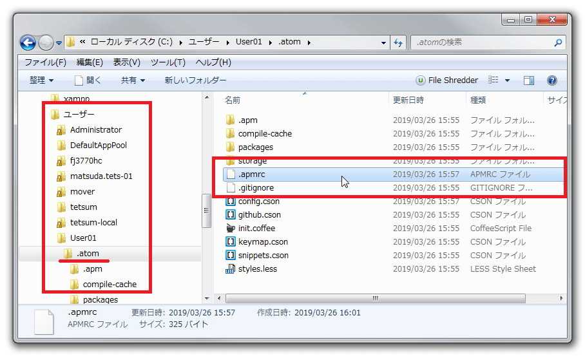Select the styles.less file icon
Viewport: 585px width, 356px height.
[231, 269]
